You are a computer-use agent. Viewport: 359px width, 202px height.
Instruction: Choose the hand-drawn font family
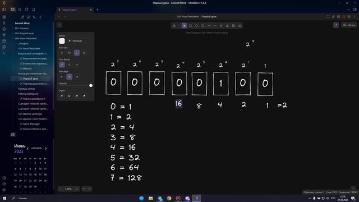62,65
